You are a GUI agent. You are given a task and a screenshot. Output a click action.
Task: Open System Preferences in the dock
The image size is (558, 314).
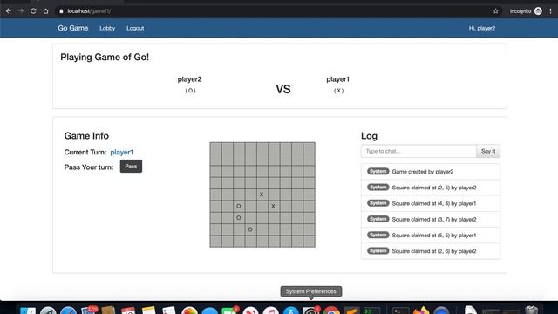coord(310,310)
